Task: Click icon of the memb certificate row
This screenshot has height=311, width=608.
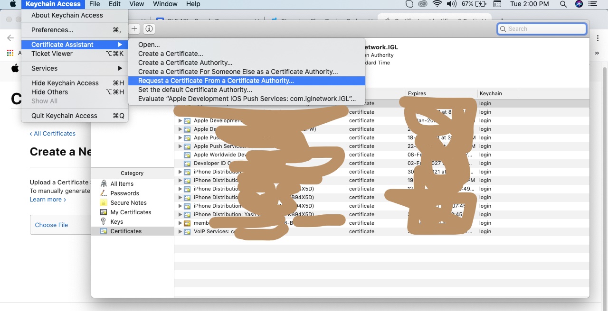Action: pos(187,223)
